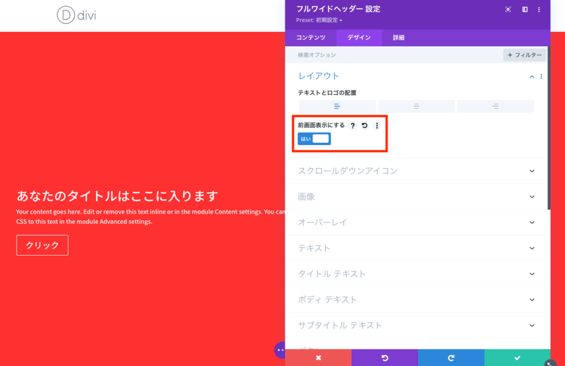565x366 pixels.
Task: Undo the last change via the purple arrow
Action: click(x=385, y=357)
